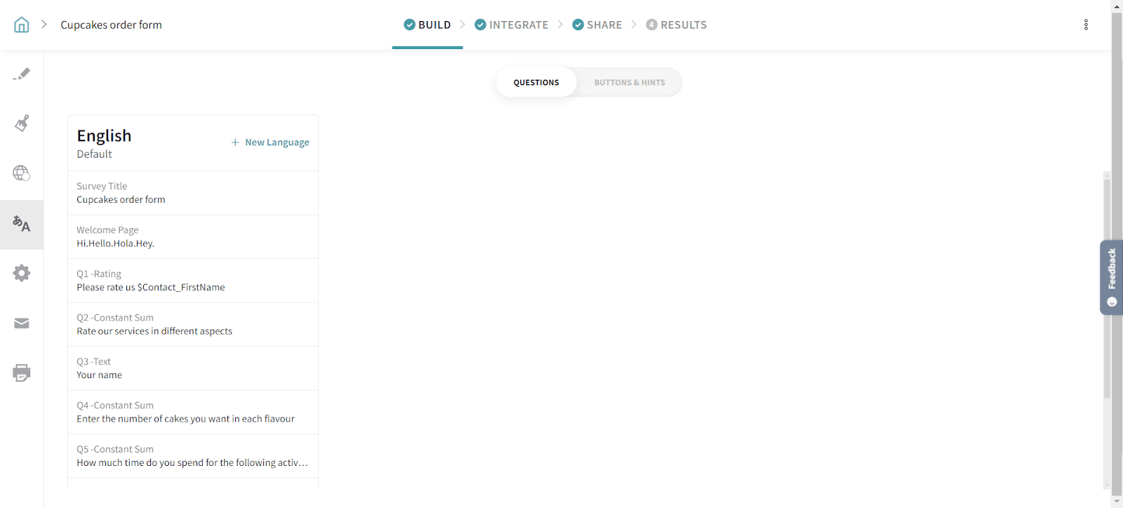Image resolution: width=1123 pixels, height=508 pixels.
Task: Open the Results step tab
Action: click(x=677, y=25)
